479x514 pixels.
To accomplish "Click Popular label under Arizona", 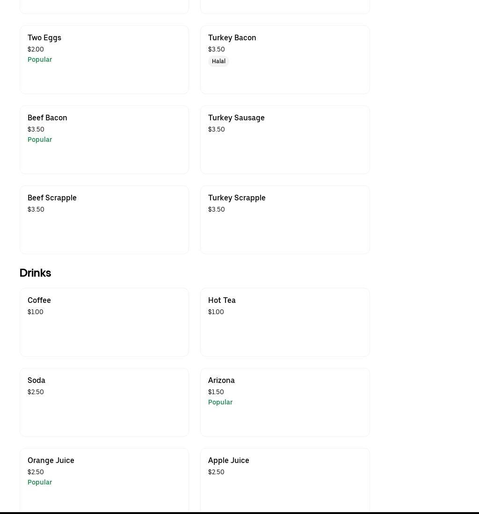I will 220,402.
